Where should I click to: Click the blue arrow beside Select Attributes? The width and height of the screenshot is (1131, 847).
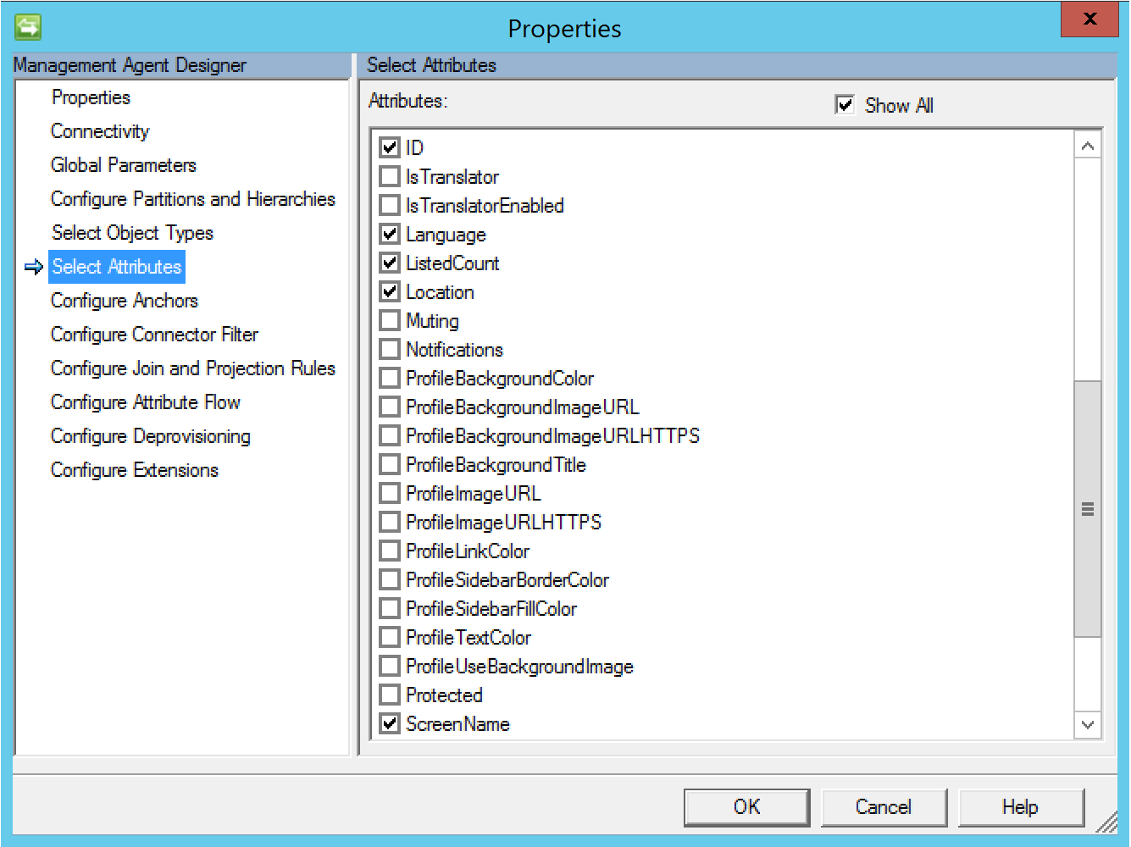[x=34, y=268]
